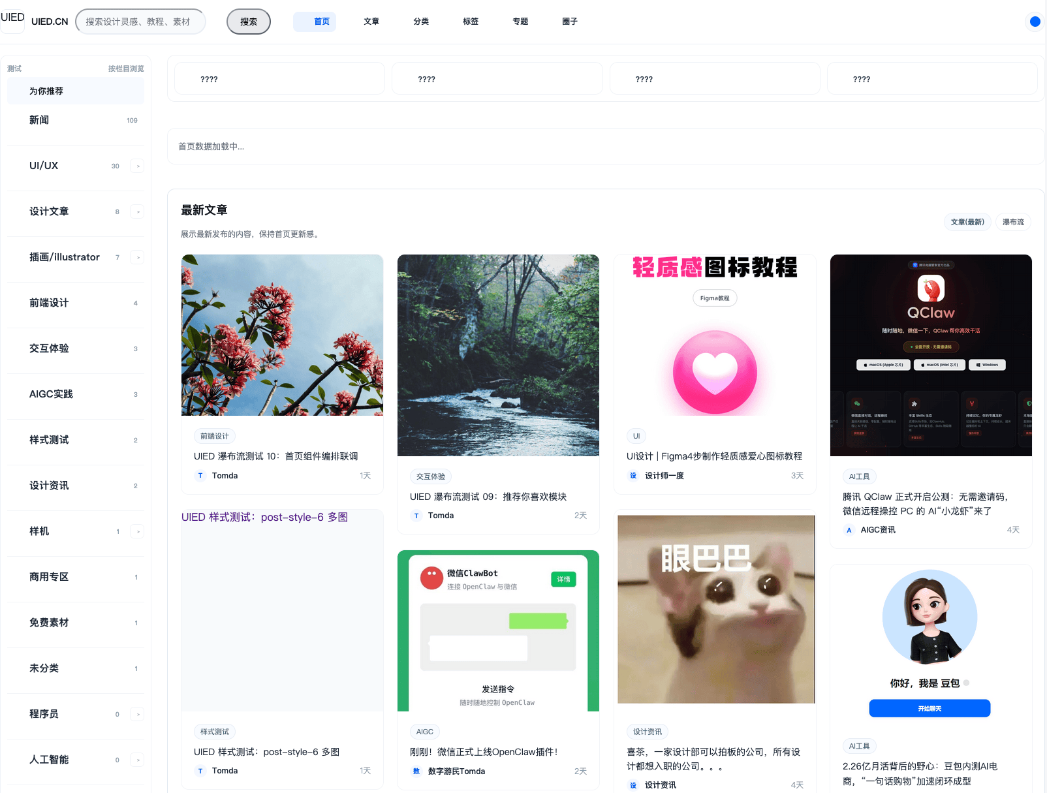Expand the 程序员 category chevron
This screenshot has width=1047, height=793.
(x=137, y=714)
